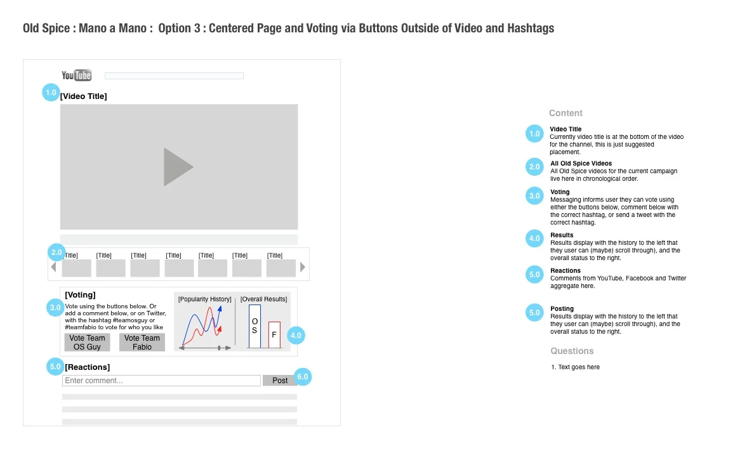
Task: Click the Post button
Action: coord(280,381)
